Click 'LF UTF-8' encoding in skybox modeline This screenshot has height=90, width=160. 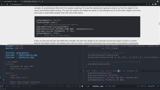141,86
